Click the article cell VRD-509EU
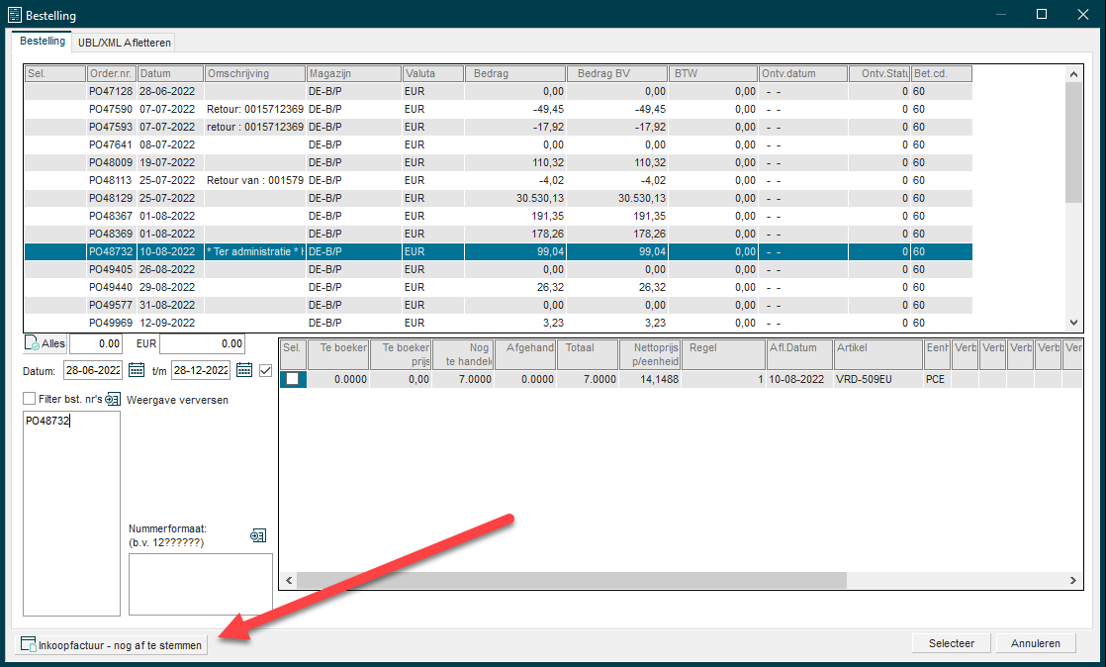The width and height of the screenshot is (1106, 667). 878,379
